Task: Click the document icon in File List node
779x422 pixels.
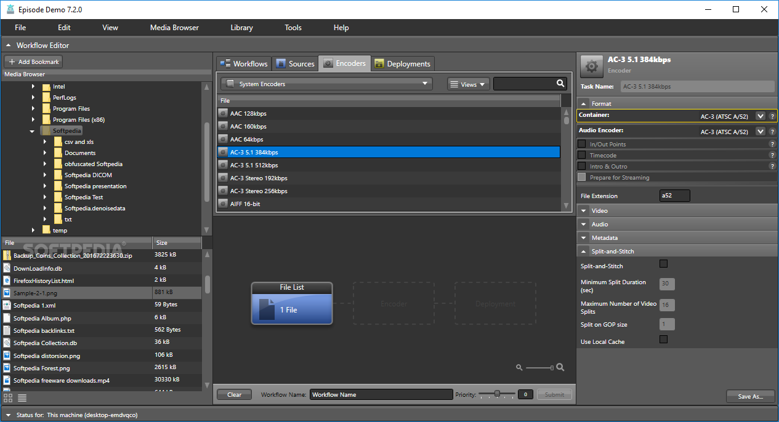Action: pos(267,309)
